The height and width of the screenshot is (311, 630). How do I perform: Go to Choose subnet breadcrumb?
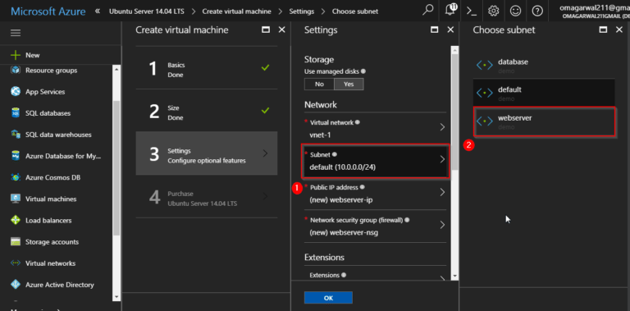[x=355, y=11]
